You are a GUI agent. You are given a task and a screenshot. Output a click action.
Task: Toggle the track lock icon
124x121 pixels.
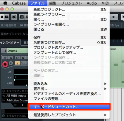[23, 63]
